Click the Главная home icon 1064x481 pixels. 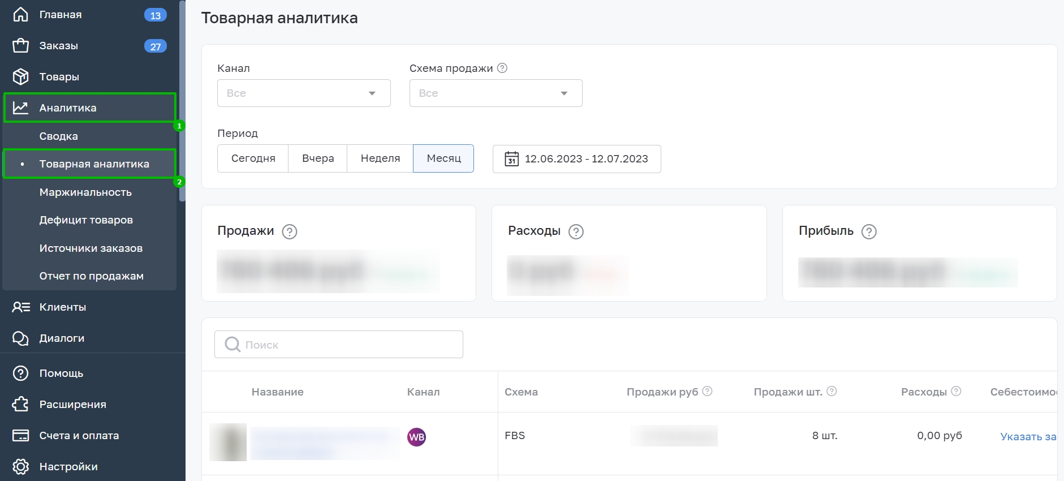coord(21,15)
